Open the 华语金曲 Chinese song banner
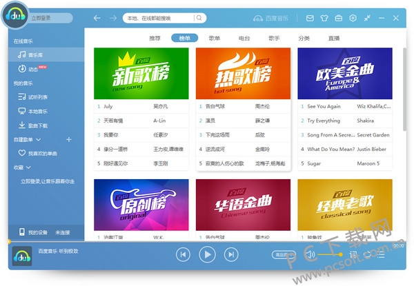 tap(243, 205)
